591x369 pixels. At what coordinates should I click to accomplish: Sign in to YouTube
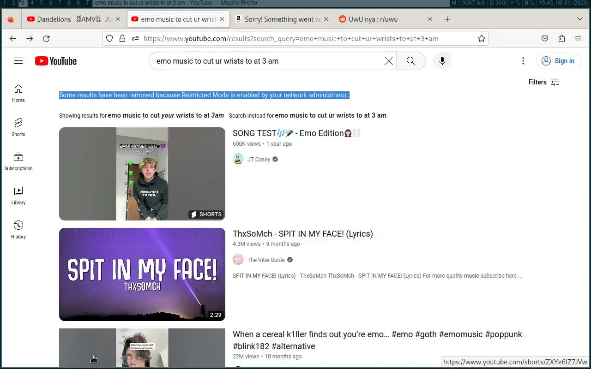[558, 61]
